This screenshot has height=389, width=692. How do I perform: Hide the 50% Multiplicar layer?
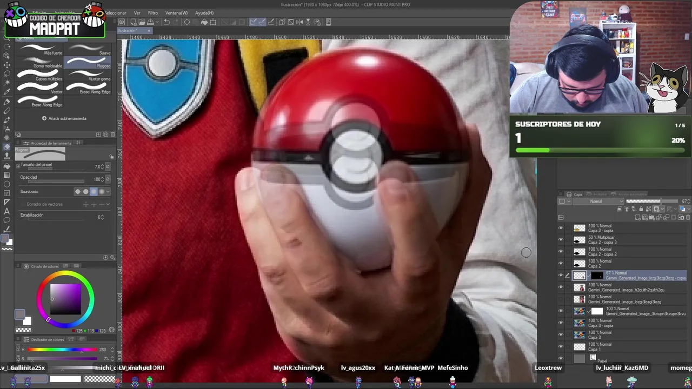click(561, 240)
